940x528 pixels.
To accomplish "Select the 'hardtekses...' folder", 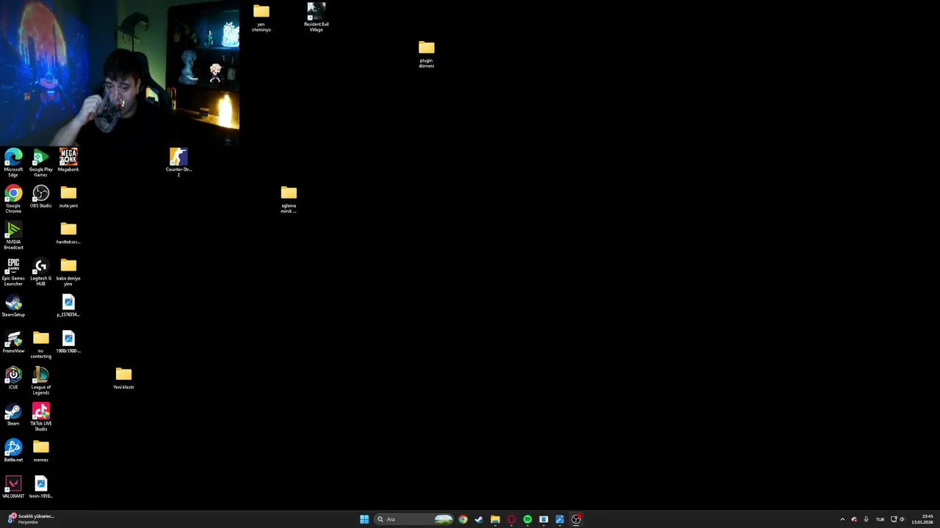I will point(68,233).
